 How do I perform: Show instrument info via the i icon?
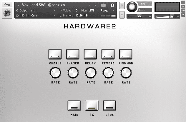[x=112, y=5]
